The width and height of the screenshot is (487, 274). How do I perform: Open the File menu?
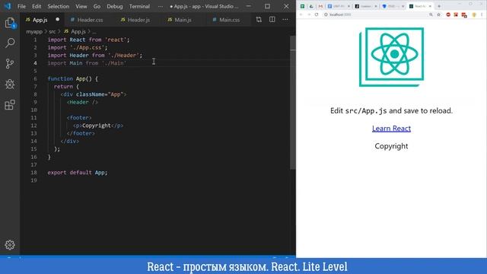click(21, 6)
